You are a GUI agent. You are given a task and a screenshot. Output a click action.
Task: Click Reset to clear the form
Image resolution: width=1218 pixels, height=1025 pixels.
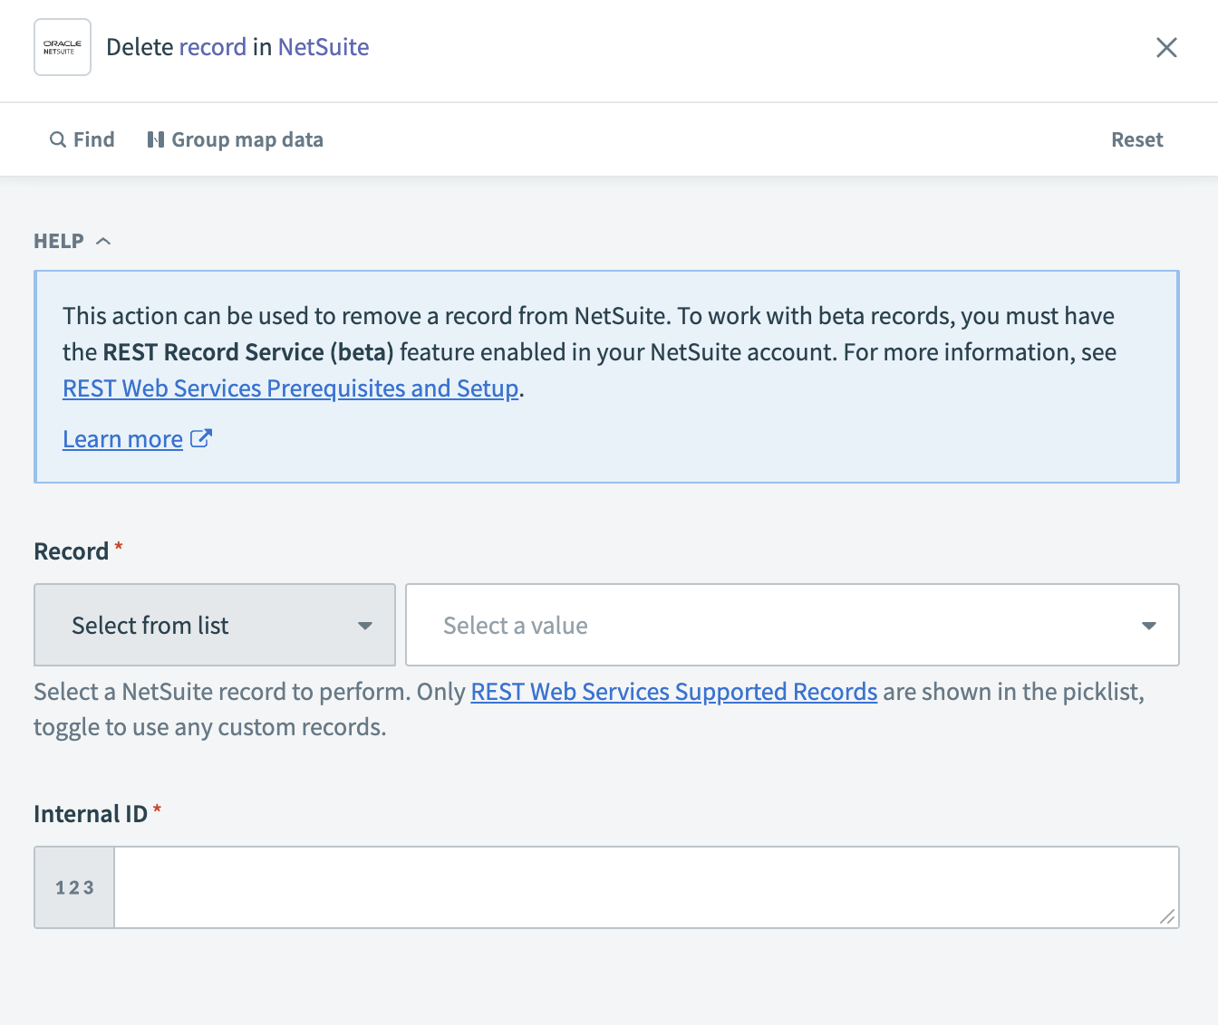click(1136, 139)
